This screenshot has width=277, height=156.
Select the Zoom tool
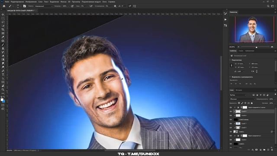click(x=3, y=90)
